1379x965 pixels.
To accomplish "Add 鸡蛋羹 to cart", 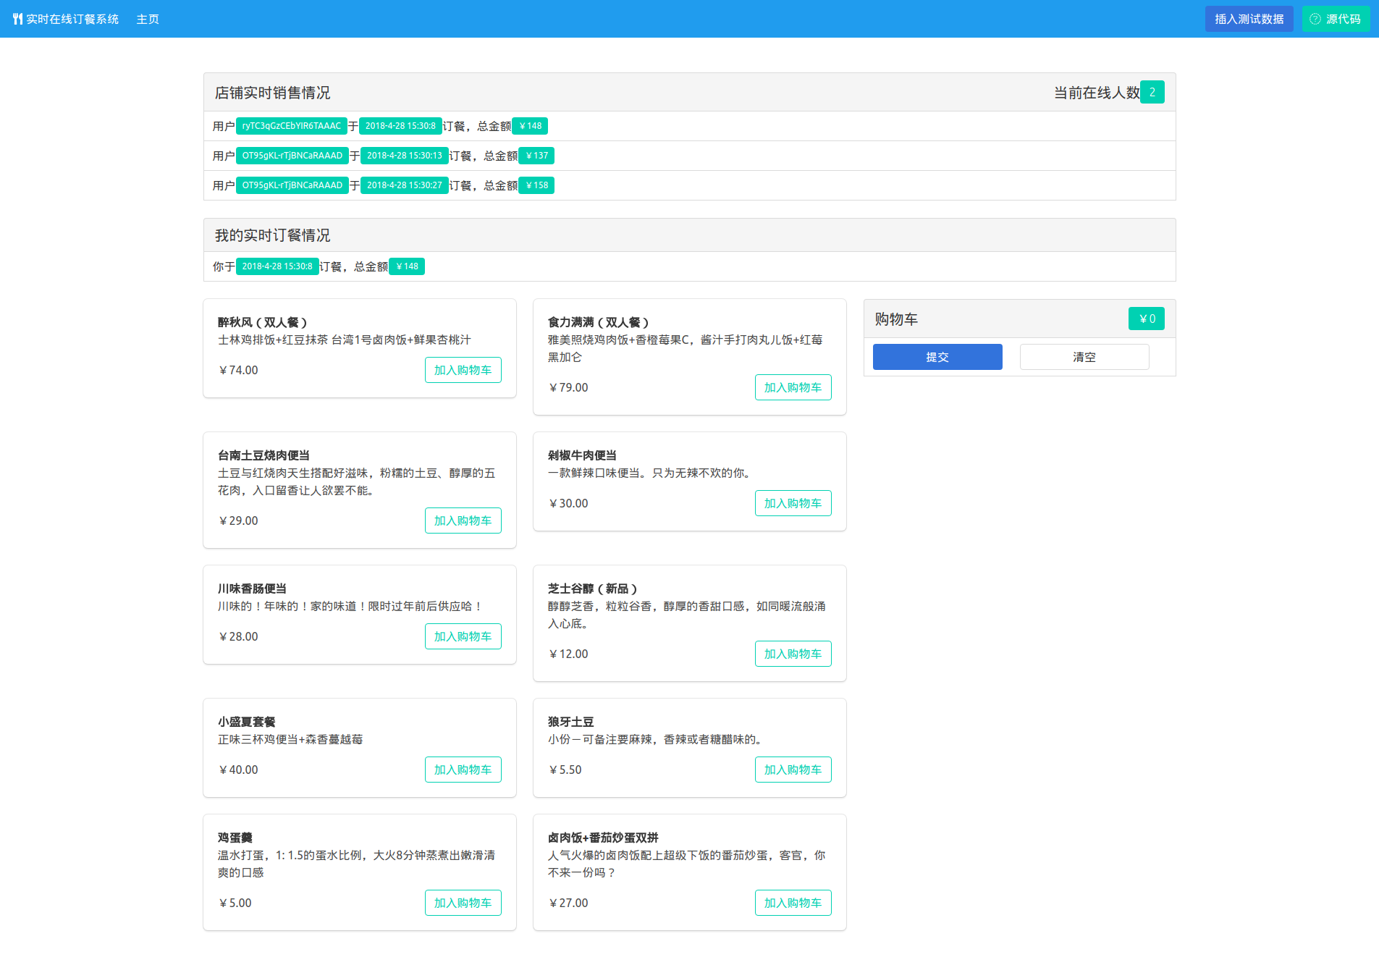I will pos(463,903).
